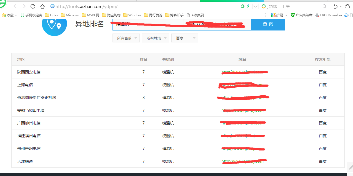This screenshot has height=176, width=353.
Task: Click the 排名 column header
Action: 144,59
